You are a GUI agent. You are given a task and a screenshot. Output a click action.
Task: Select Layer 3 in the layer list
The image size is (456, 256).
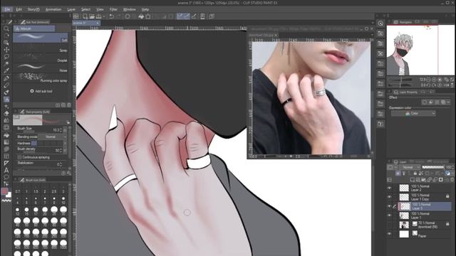(424, 206)
